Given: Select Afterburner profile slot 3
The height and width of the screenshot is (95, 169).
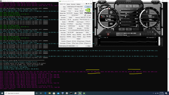Looking at the screenshot, I should pyautogui.click(x=148, y=34).
